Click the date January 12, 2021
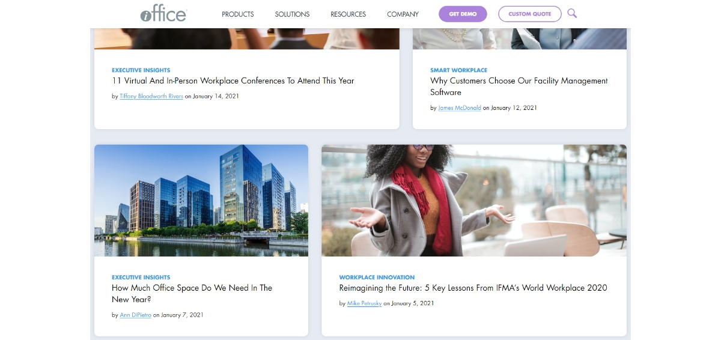Screen dimensions: 721x340 coord(514,108)
